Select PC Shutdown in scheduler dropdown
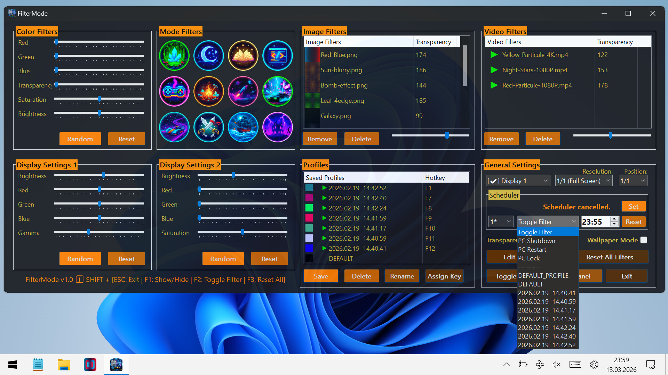This screenshot has width=668, height=375. [536, 241]
